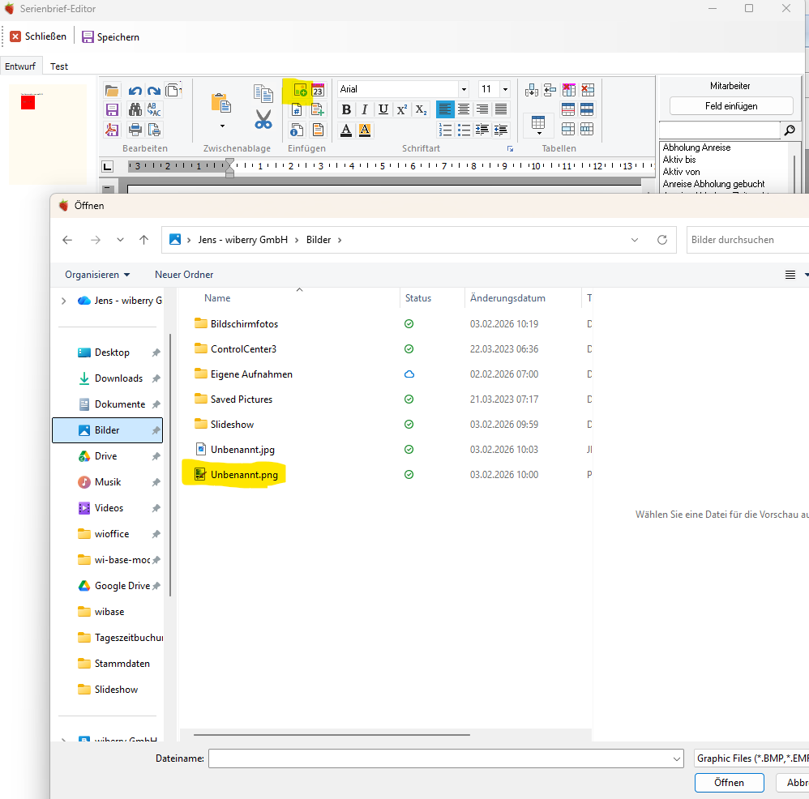Click the scissors cut icon

tap(263, 119)
